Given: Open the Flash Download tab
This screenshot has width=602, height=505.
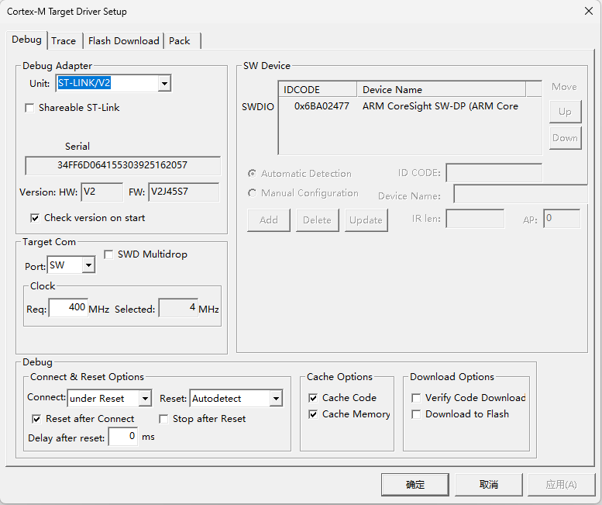Looking at the screenshot, I should (x=124, y=41).
